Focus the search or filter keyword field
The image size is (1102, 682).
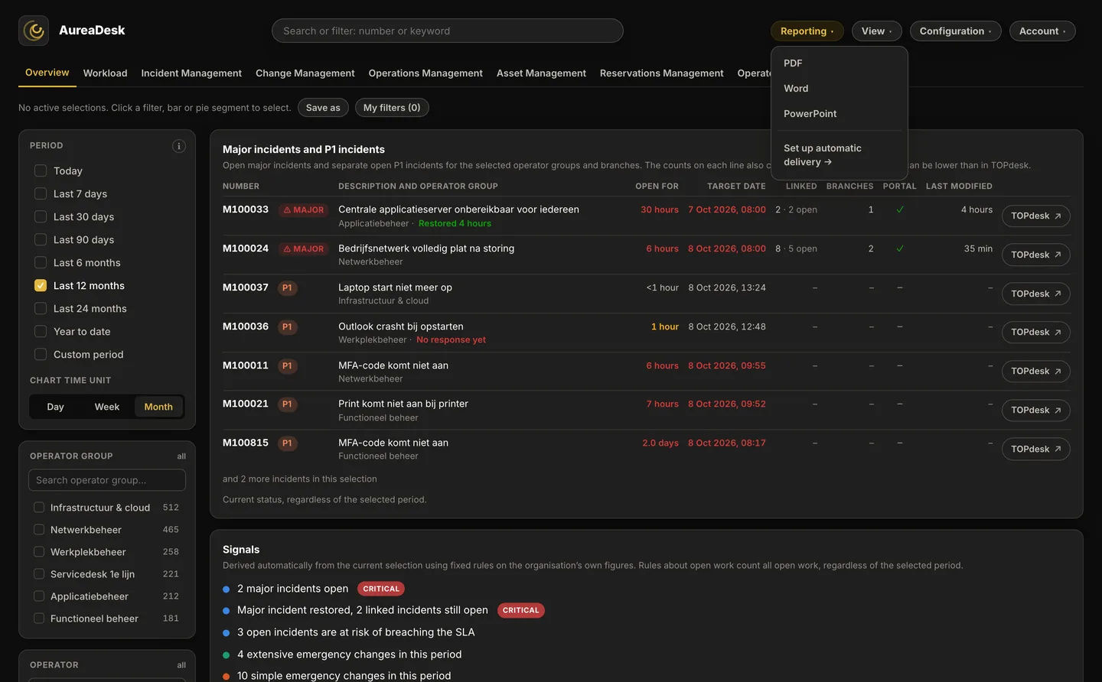447,31
